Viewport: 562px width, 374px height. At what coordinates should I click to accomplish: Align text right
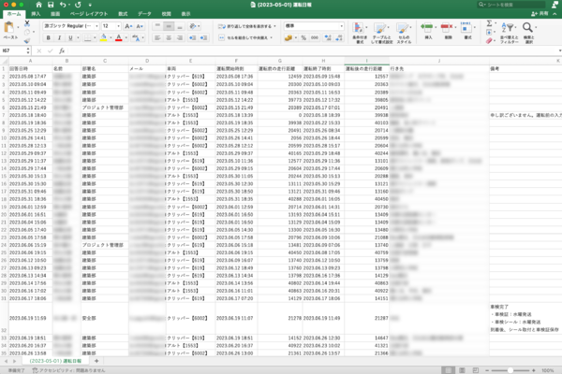tap(180, 38)
